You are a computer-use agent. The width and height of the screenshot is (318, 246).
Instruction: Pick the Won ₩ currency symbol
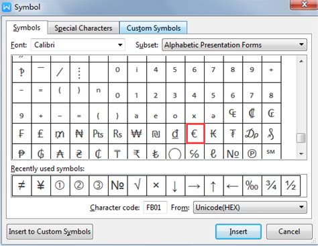[x=137, y=134]
